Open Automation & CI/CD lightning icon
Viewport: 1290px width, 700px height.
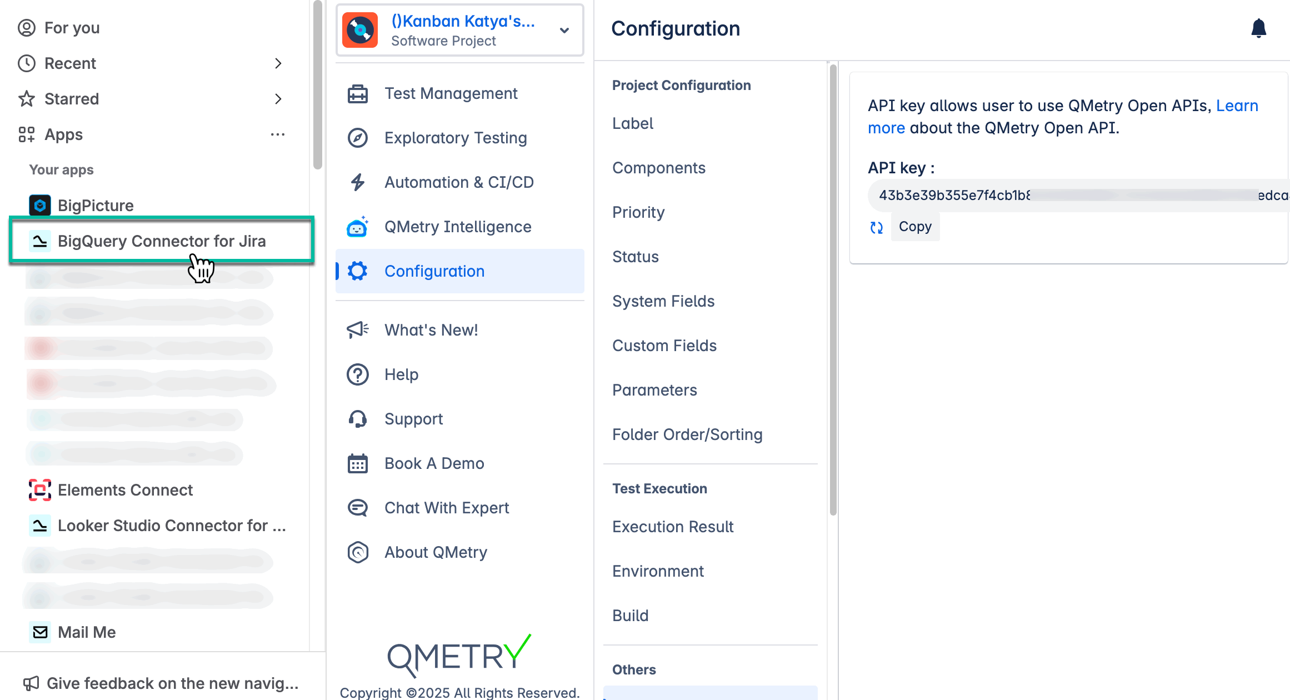pyautogui.click(x=358, y=182)
